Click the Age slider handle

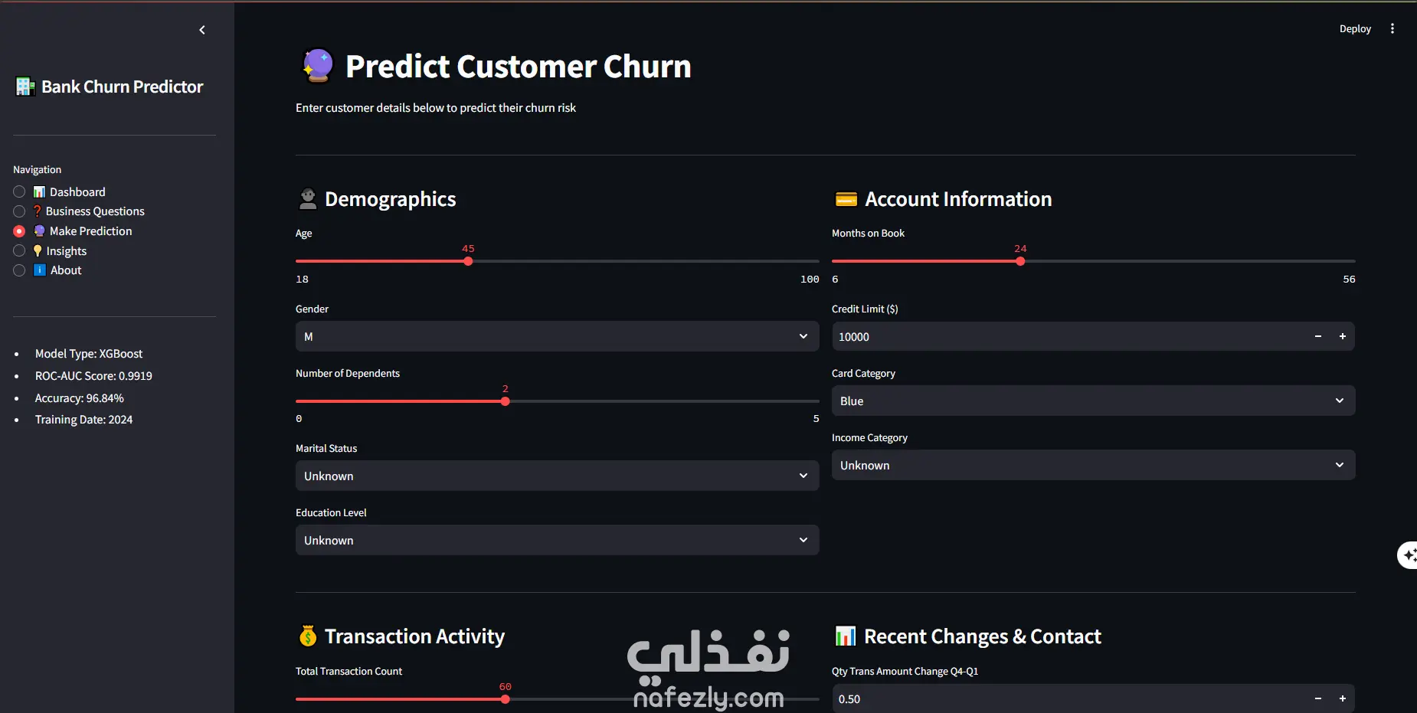point(468,261)
